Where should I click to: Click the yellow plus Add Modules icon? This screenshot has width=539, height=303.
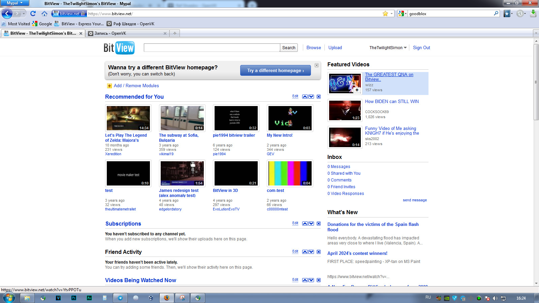pos(109,86)
